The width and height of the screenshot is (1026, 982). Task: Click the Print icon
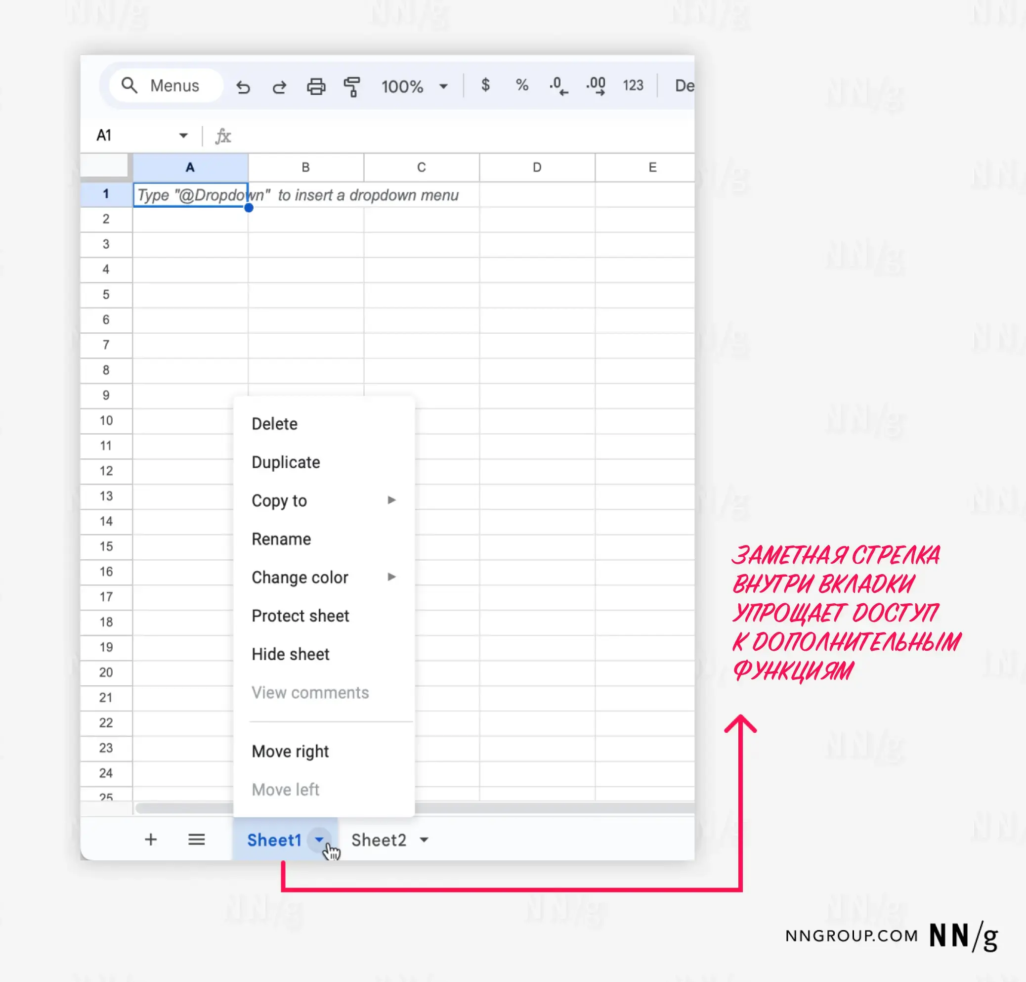pyautogui.click(x=315, y=87)
